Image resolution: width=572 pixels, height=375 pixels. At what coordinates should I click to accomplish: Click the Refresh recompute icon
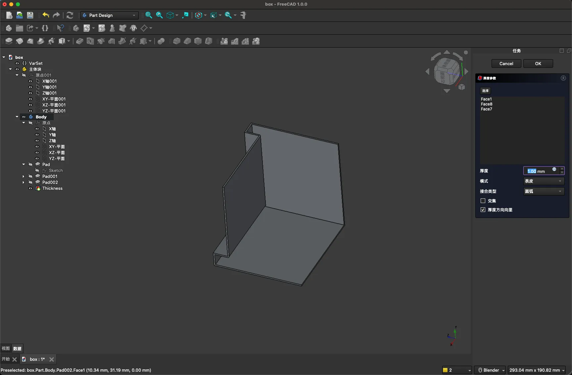[70, 15]
